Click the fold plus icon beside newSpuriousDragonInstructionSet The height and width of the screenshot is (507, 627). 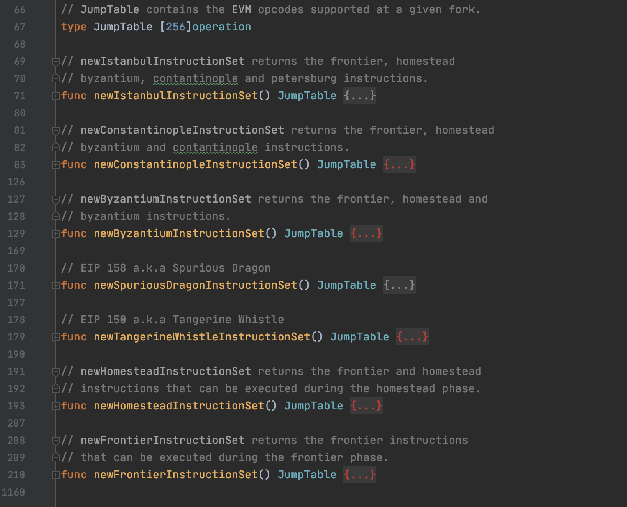pyautogui.click(x=55, y=285)
